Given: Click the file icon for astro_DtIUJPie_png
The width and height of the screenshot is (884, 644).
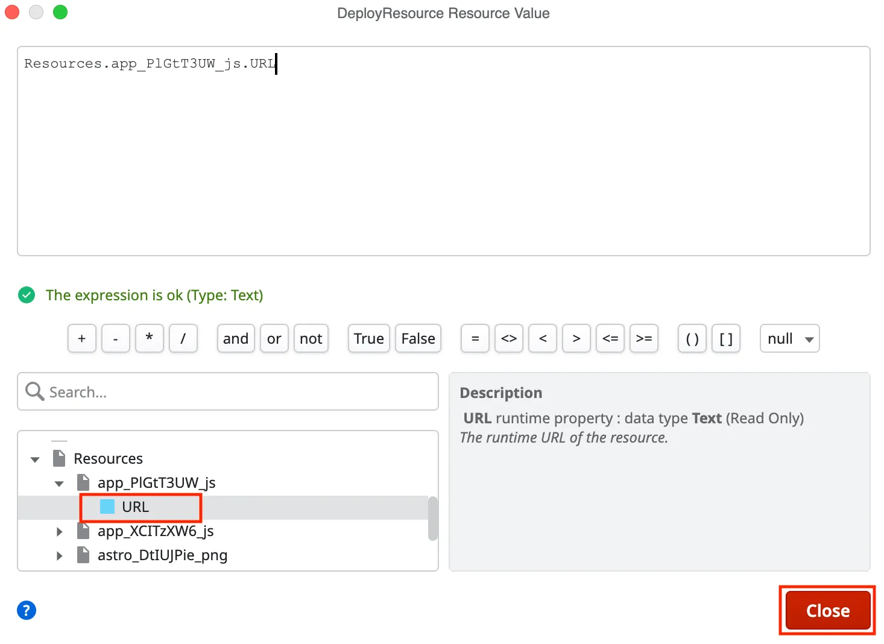Looking at the screenshot, I should pos(83,555).
